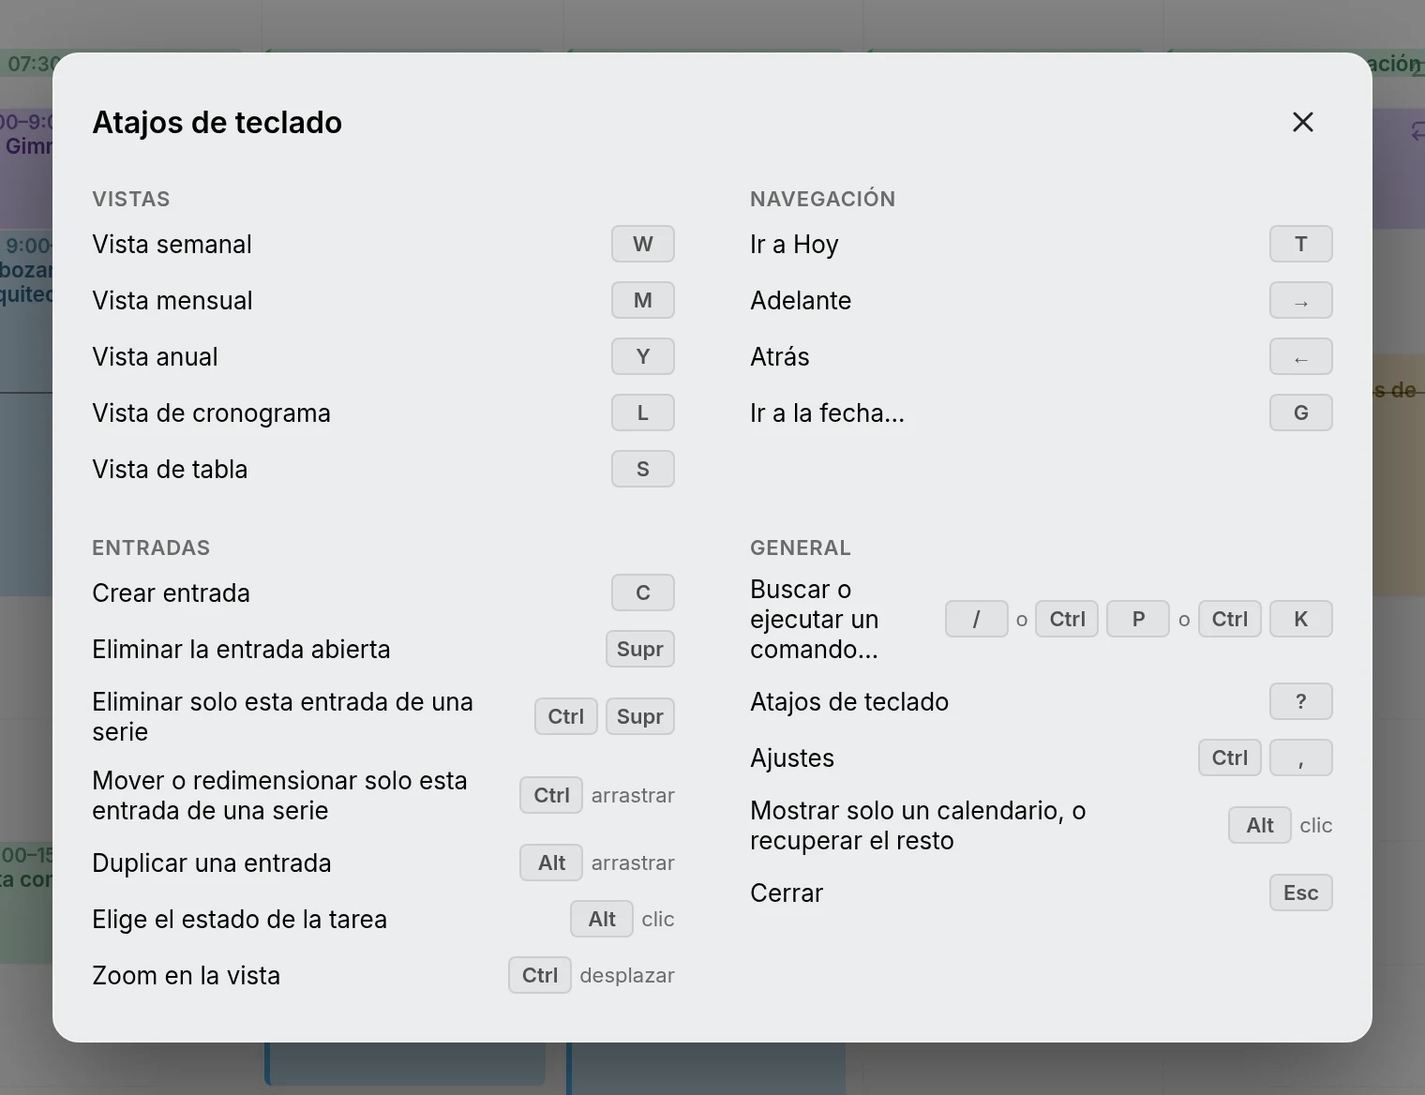Click the left arrow key cap for Atrás

[1301, 356]
